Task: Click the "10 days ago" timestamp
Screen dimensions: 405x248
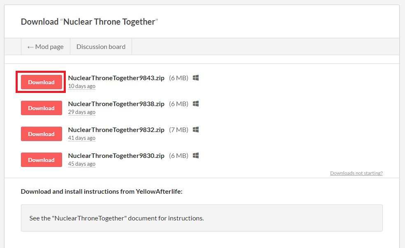Action: [x=82, y=86]
